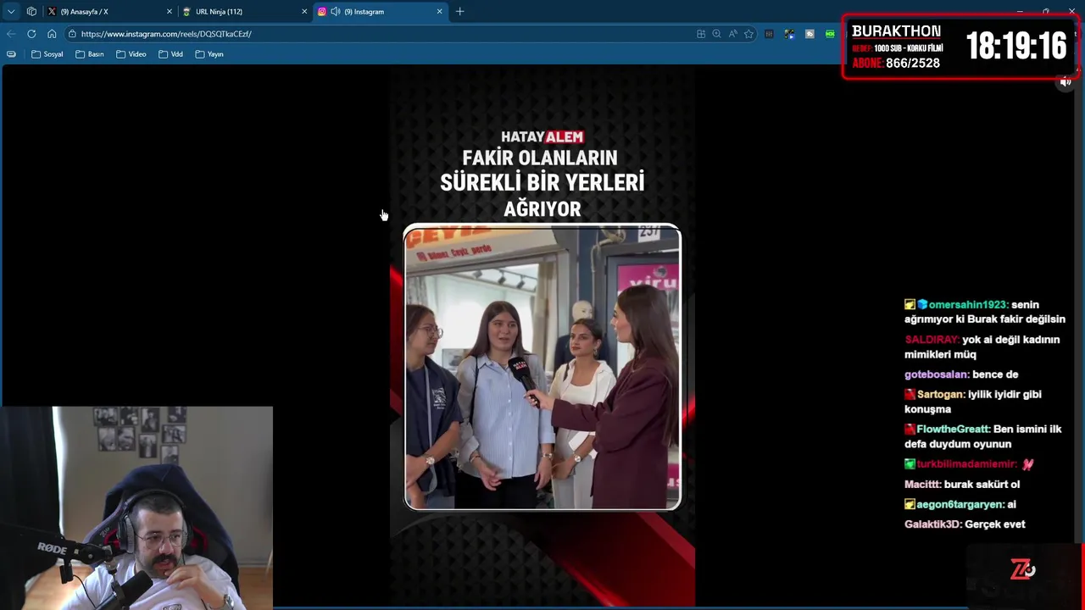
Task: Toggle the reel's sound speaker button
Action: pos(1066,81)
